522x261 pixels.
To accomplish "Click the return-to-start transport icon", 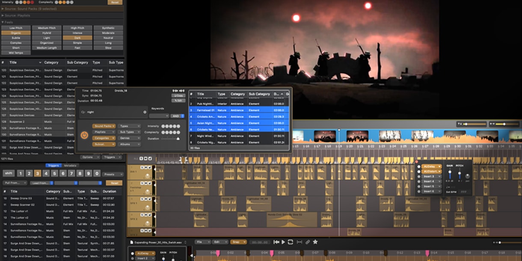I will pos(276,242).
